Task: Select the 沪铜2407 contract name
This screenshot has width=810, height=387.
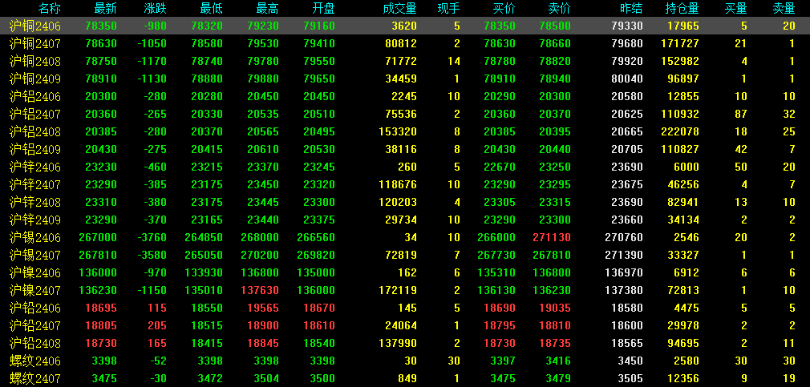Action: [34, 44]
